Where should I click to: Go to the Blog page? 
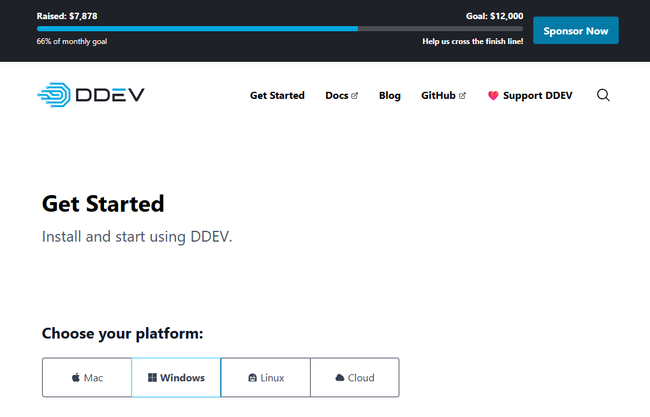tap(390, 96)
